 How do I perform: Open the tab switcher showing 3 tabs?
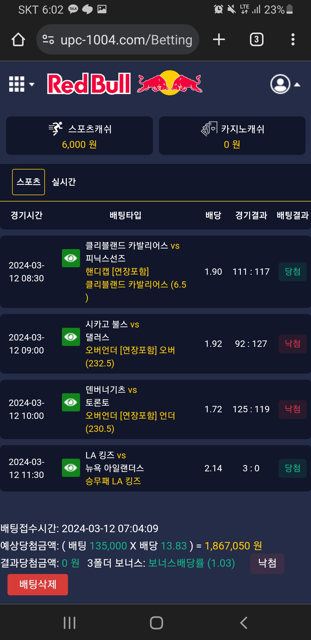(257, 39)
